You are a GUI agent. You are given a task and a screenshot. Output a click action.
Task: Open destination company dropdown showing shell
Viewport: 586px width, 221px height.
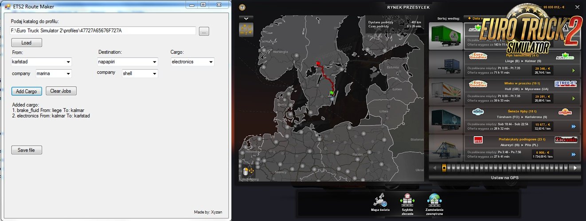coord(154,74)
